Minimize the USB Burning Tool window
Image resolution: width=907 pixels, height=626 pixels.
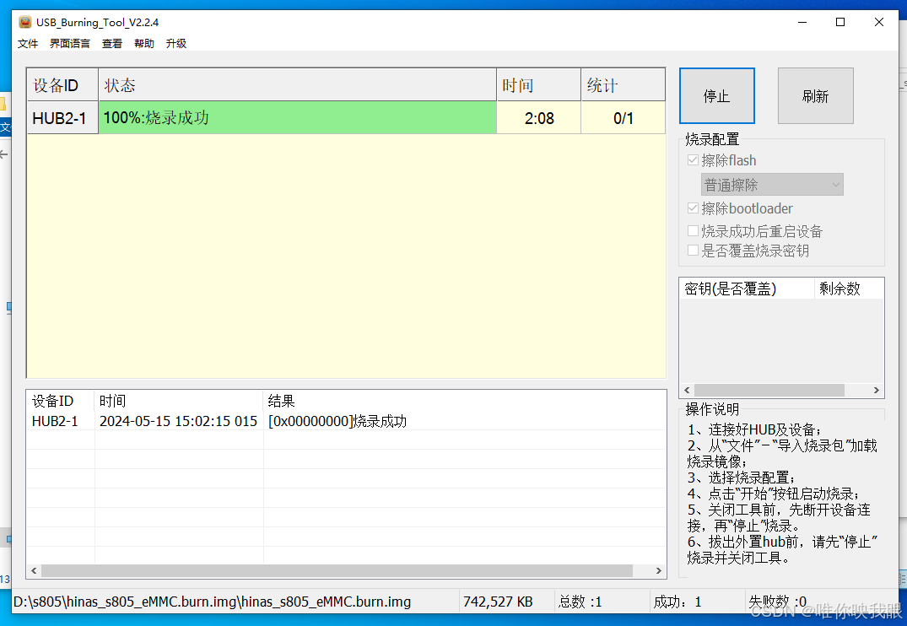802,23
